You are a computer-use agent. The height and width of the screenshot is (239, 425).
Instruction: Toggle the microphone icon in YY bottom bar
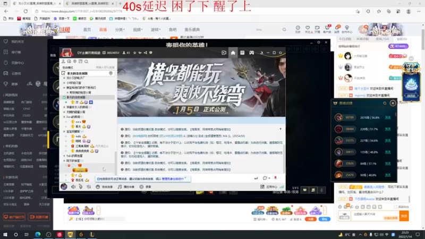tap(81, 187)
